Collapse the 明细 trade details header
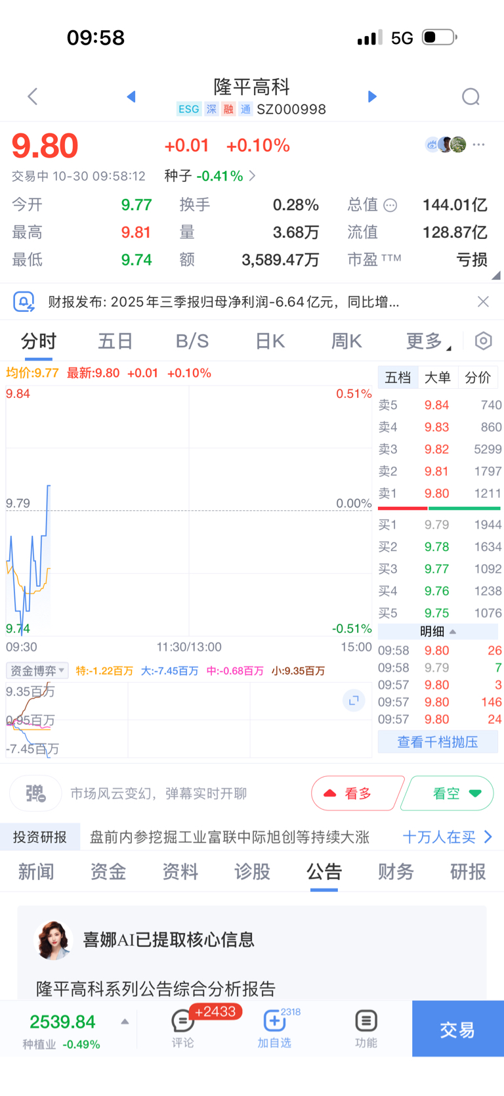 tap(438, 632)
